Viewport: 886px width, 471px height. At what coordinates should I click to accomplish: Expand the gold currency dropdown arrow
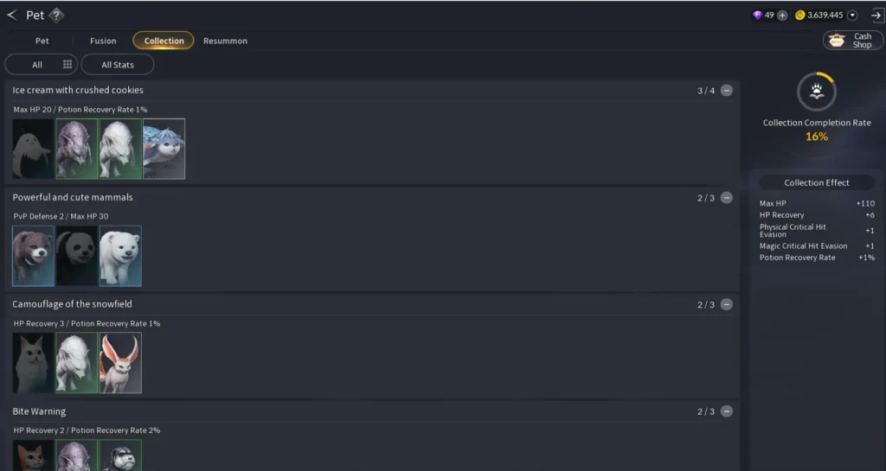(x=852, y=16)
